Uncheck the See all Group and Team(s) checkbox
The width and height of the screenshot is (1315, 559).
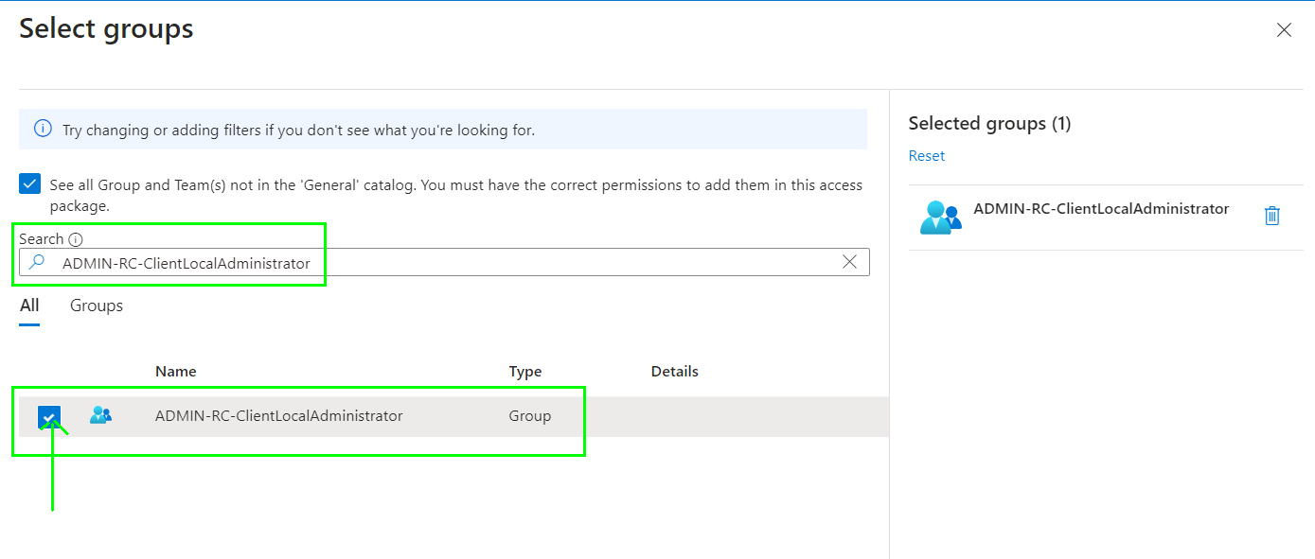click(30, 184)
